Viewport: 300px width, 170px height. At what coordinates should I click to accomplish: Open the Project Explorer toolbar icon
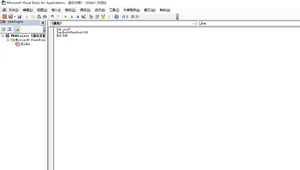pos(91,17)
